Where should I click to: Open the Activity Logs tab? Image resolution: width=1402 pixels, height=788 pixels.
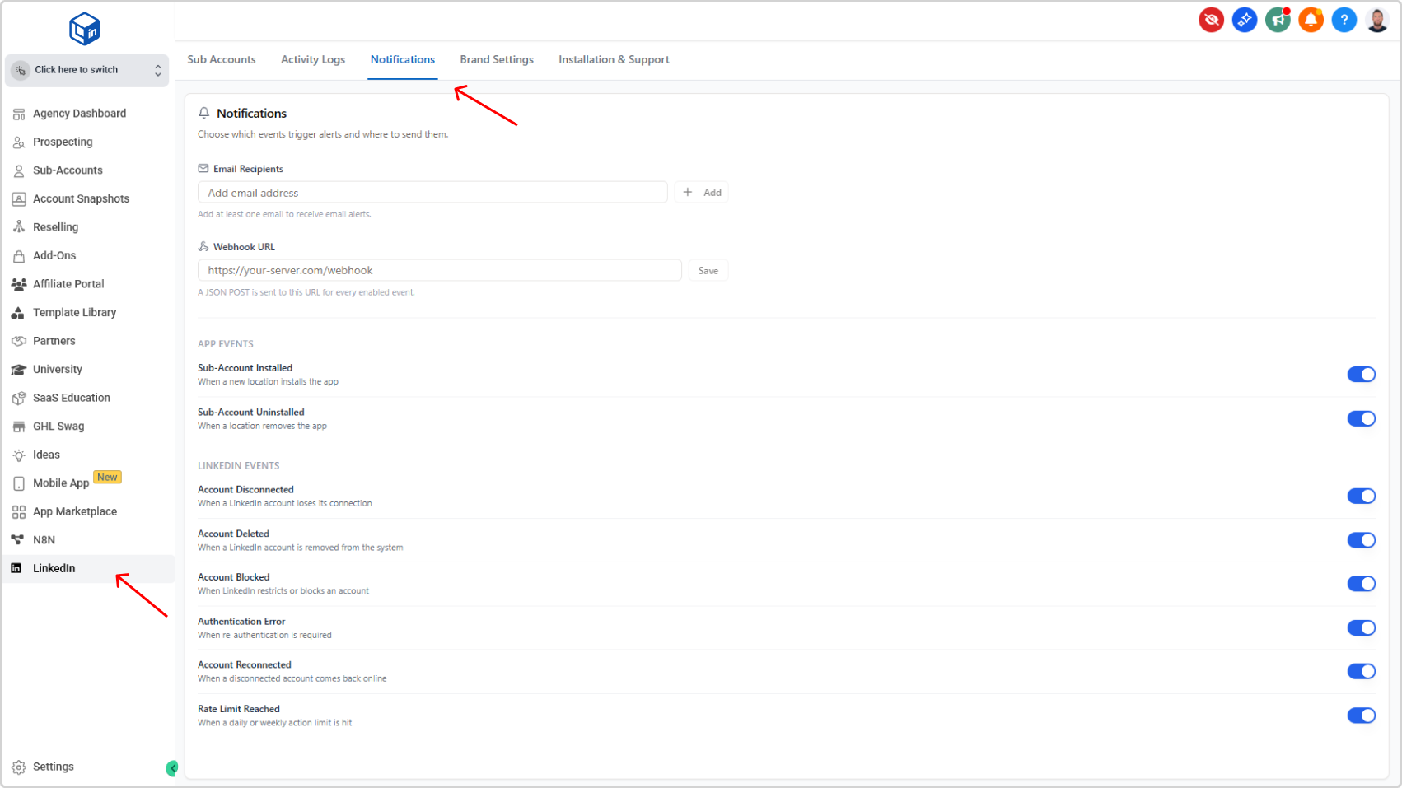coord(313,59)
